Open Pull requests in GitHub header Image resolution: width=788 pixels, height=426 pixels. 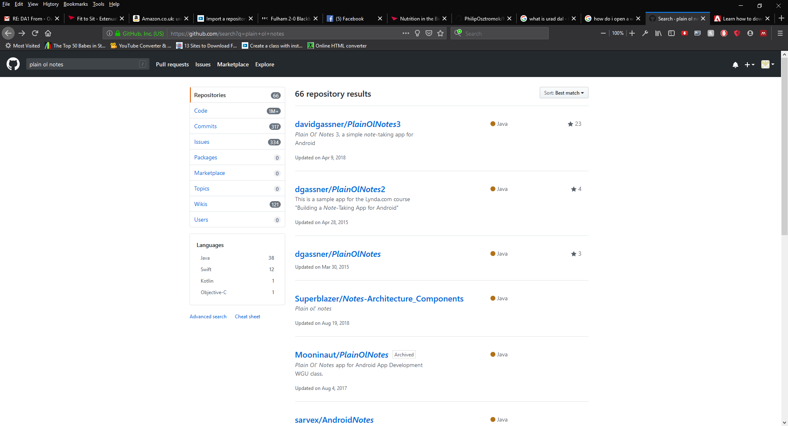coord(172,64)
